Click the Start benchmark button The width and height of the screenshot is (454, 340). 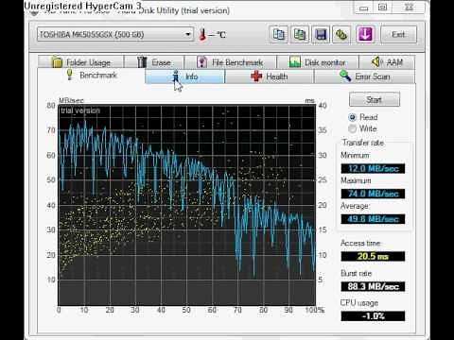tap(375, 99)
